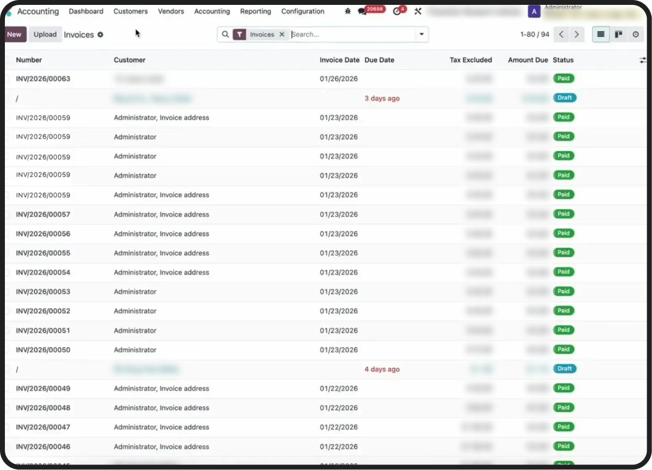Open the gear menu next to Invoices
Screen dimensions: 652x470
pyautogui.click(x=100, y=35)
